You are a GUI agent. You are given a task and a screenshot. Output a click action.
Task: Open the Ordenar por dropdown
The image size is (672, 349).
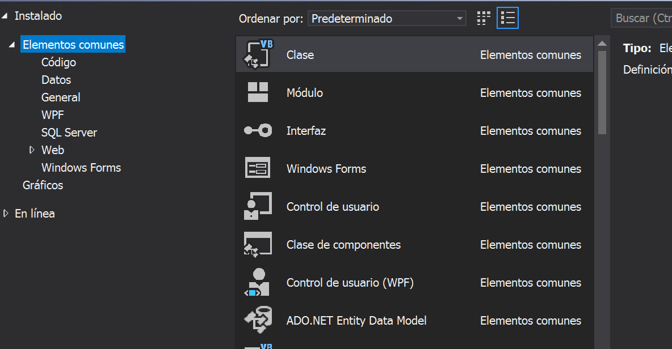point(387,18)
